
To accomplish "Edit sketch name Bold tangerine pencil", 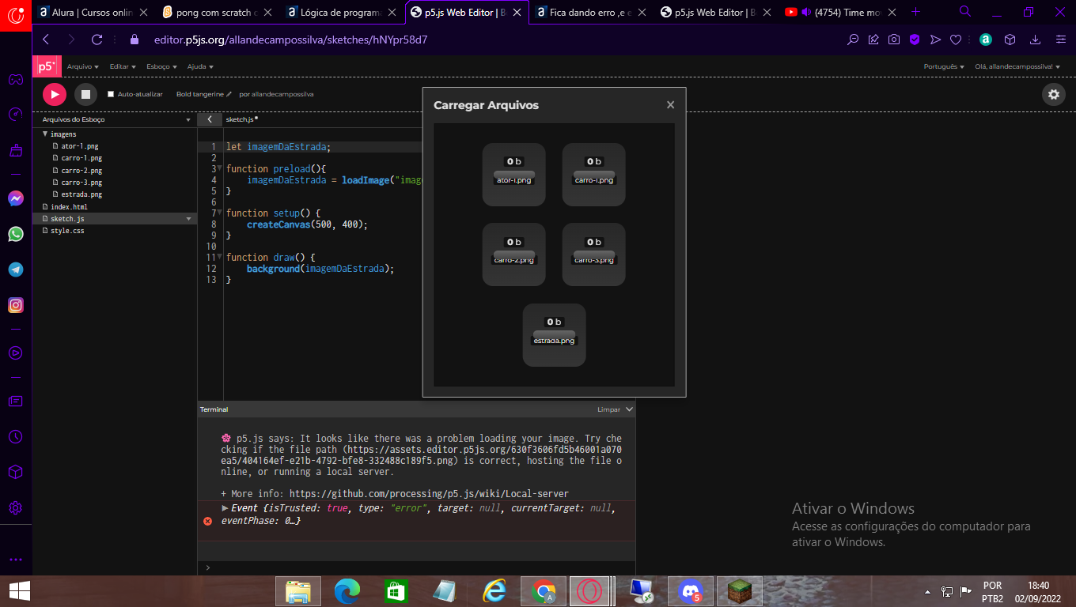I will tap(229, 94).
